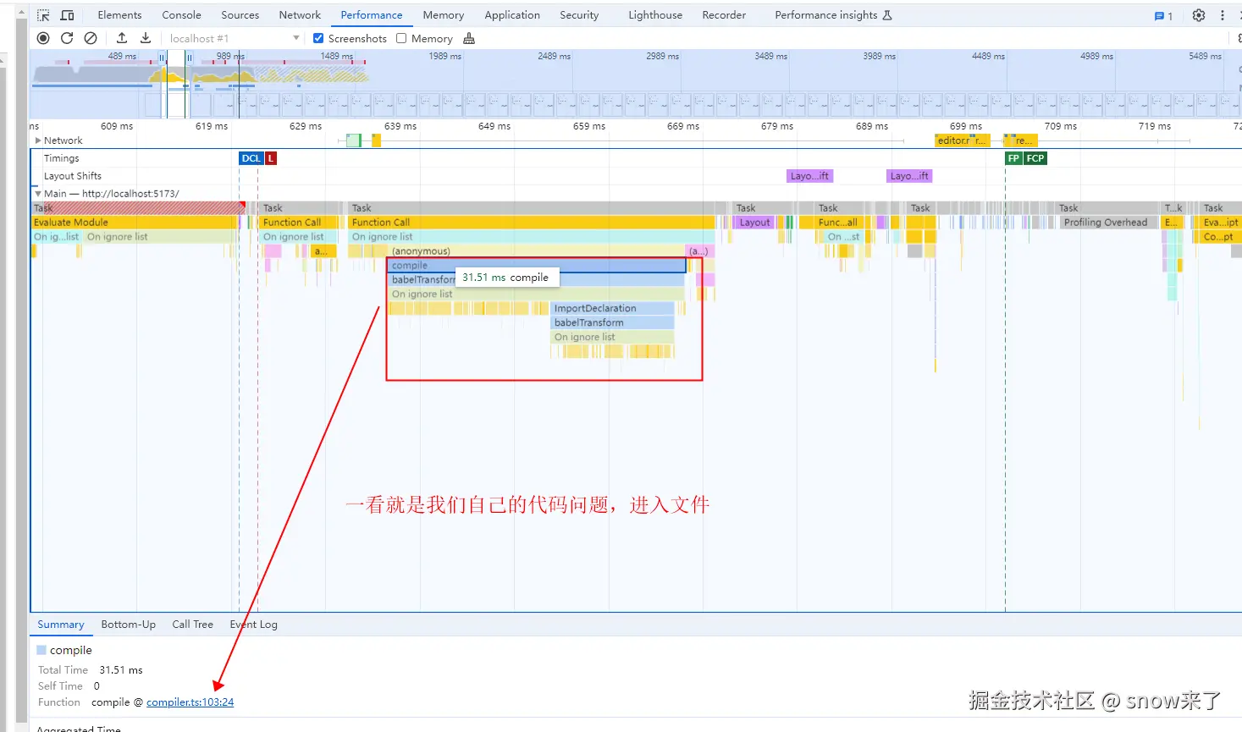Toggle the Memory checkbox

[x=401, y=38]
